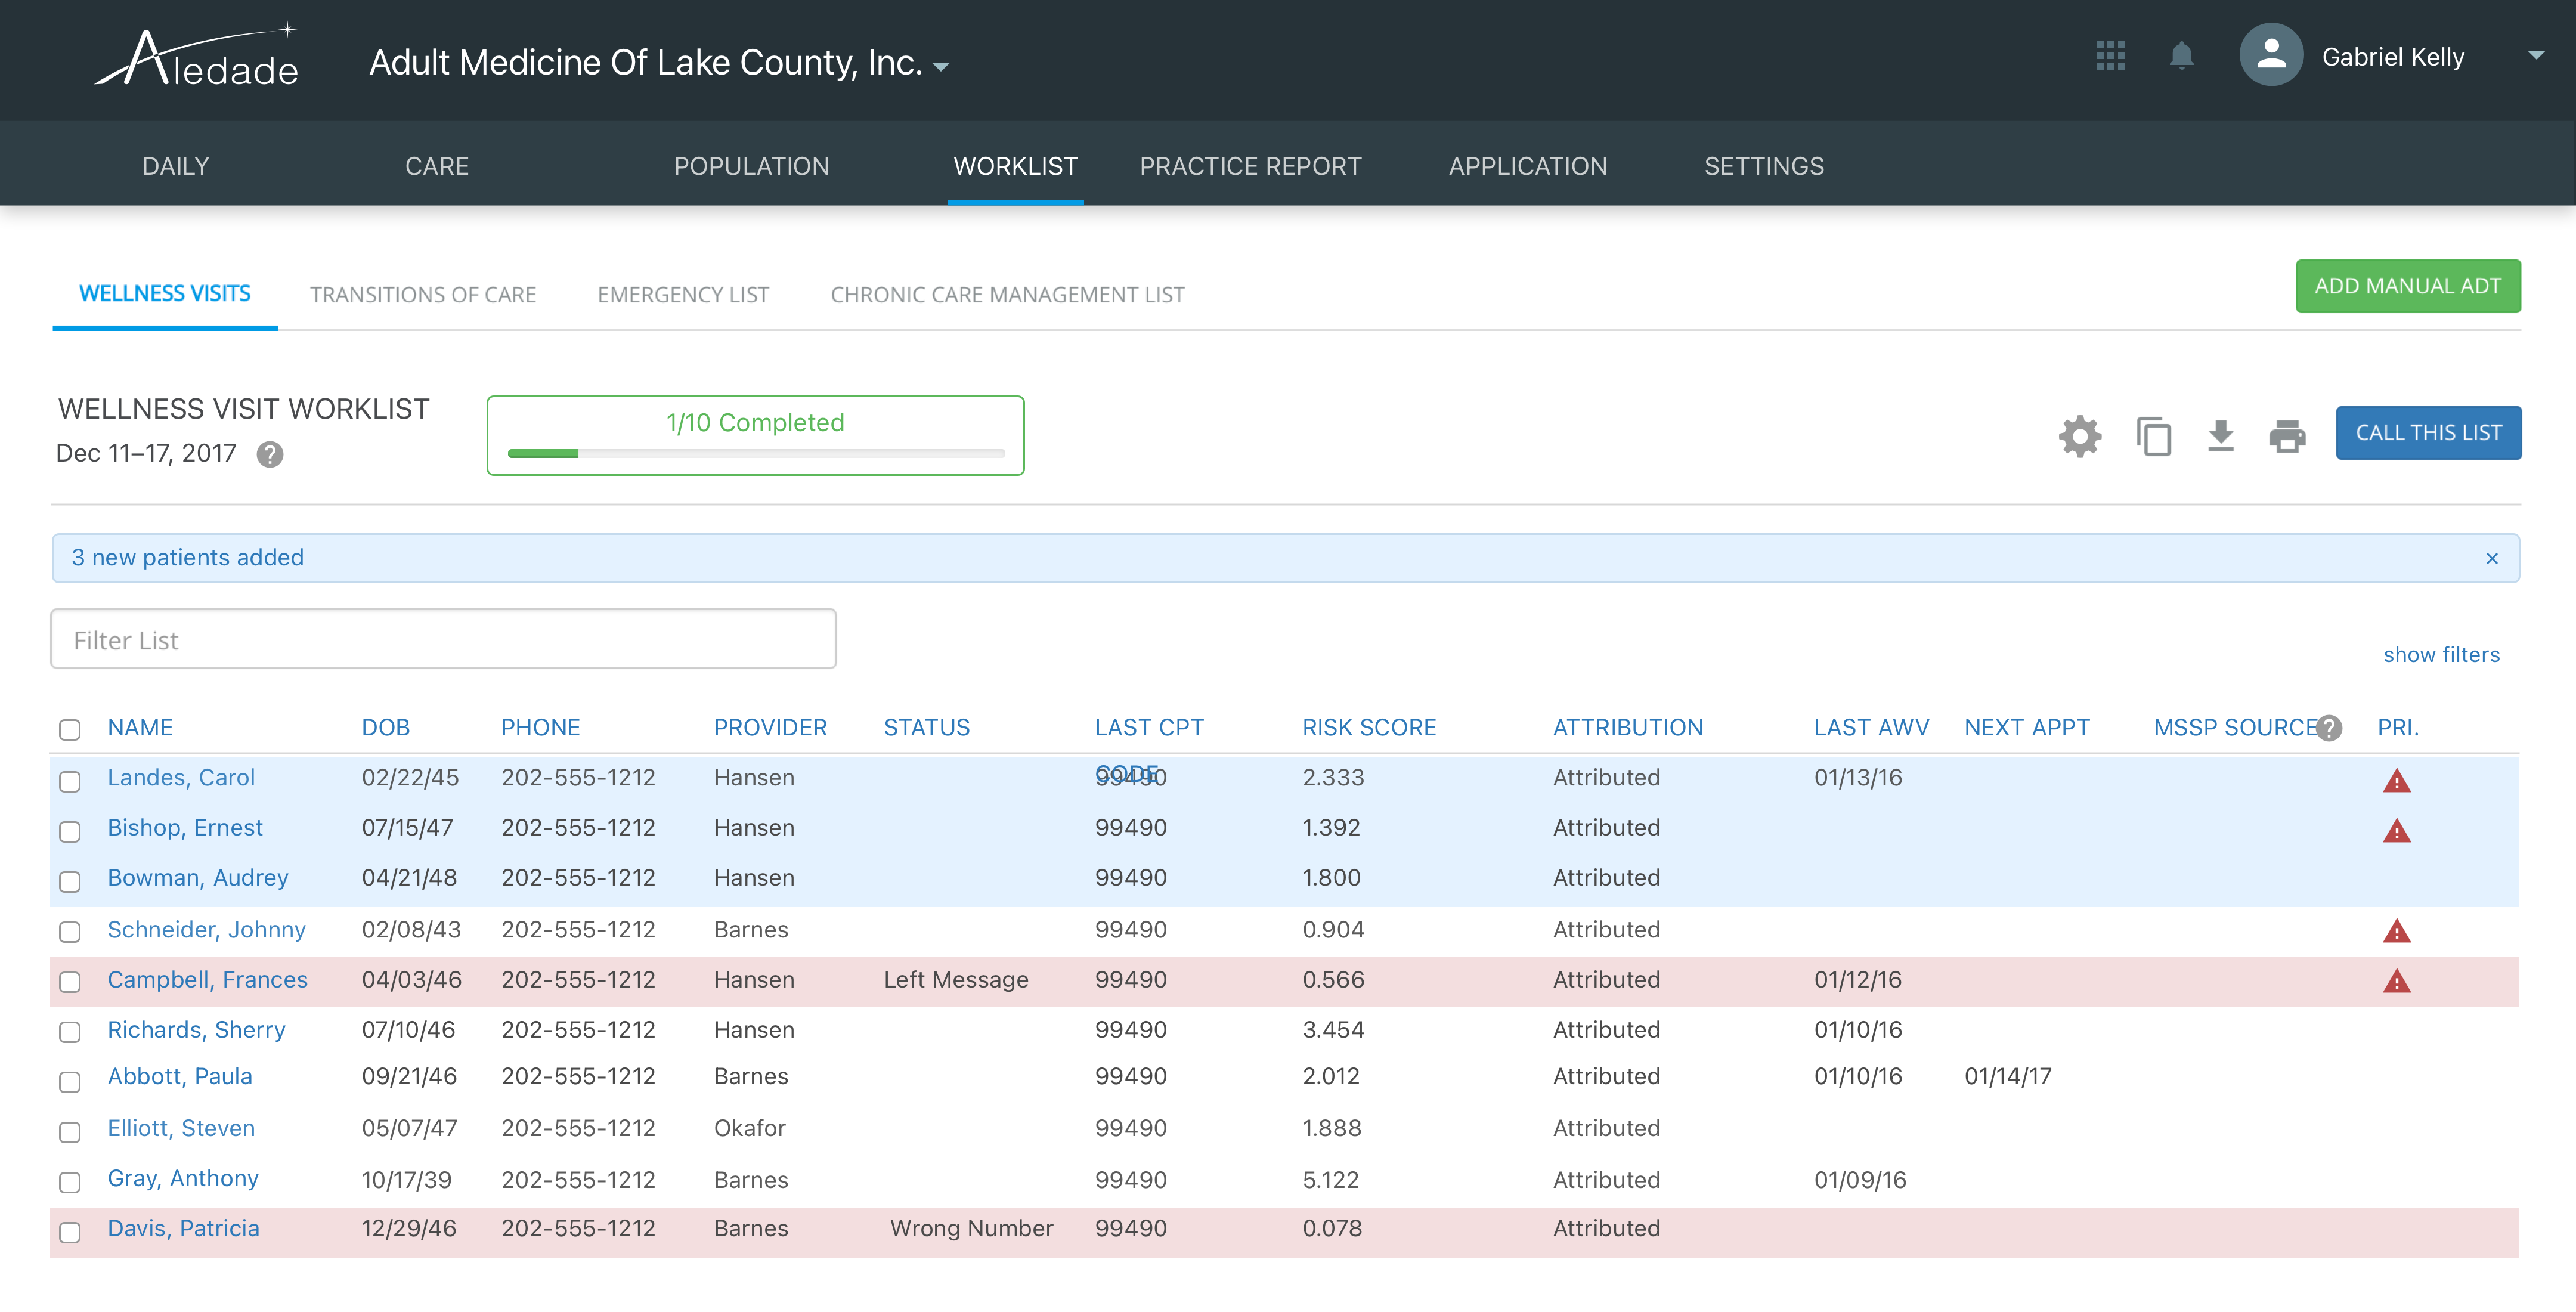Select the Davis, Patricia row checkbox
The height and width of the screenshot is (1312, 2576).
click(x=70, y=1232)
